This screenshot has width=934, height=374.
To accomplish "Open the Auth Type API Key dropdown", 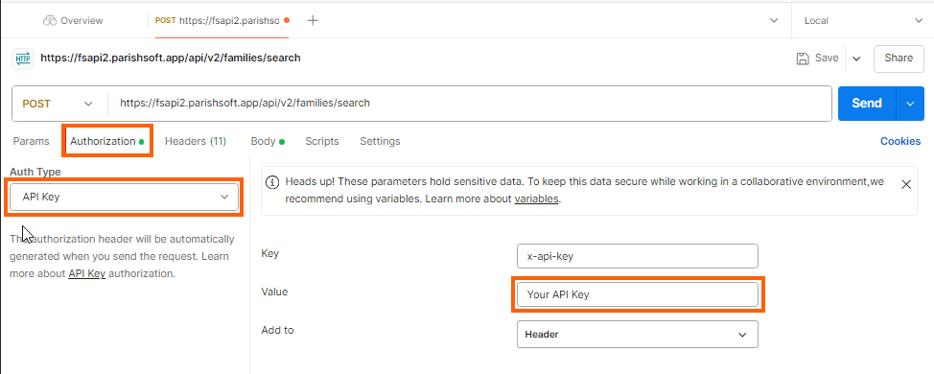I will [125, 197].
